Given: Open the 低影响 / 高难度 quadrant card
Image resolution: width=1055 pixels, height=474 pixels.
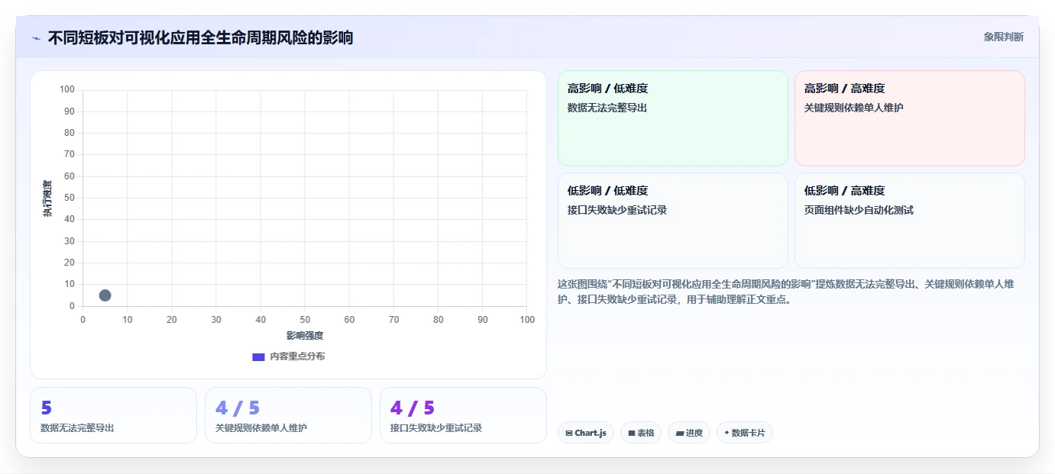Looking at the screenshot, I should (x=909, y=221).
